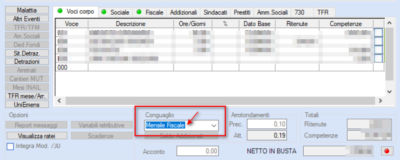
Task: Click the horizontal scrollbar thumb
Action: pos(220,101)
